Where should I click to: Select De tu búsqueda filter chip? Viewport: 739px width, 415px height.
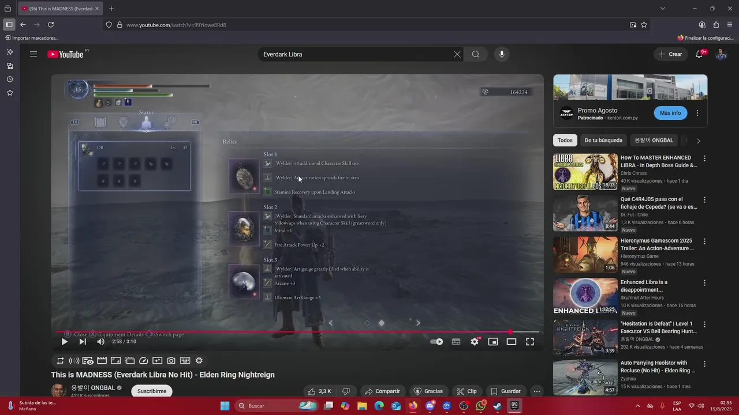click(603, 141)
